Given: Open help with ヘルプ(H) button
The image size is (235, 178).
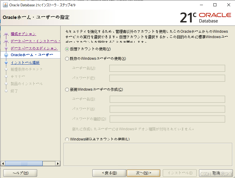Looking at the screenshot, I should point(20,173).
